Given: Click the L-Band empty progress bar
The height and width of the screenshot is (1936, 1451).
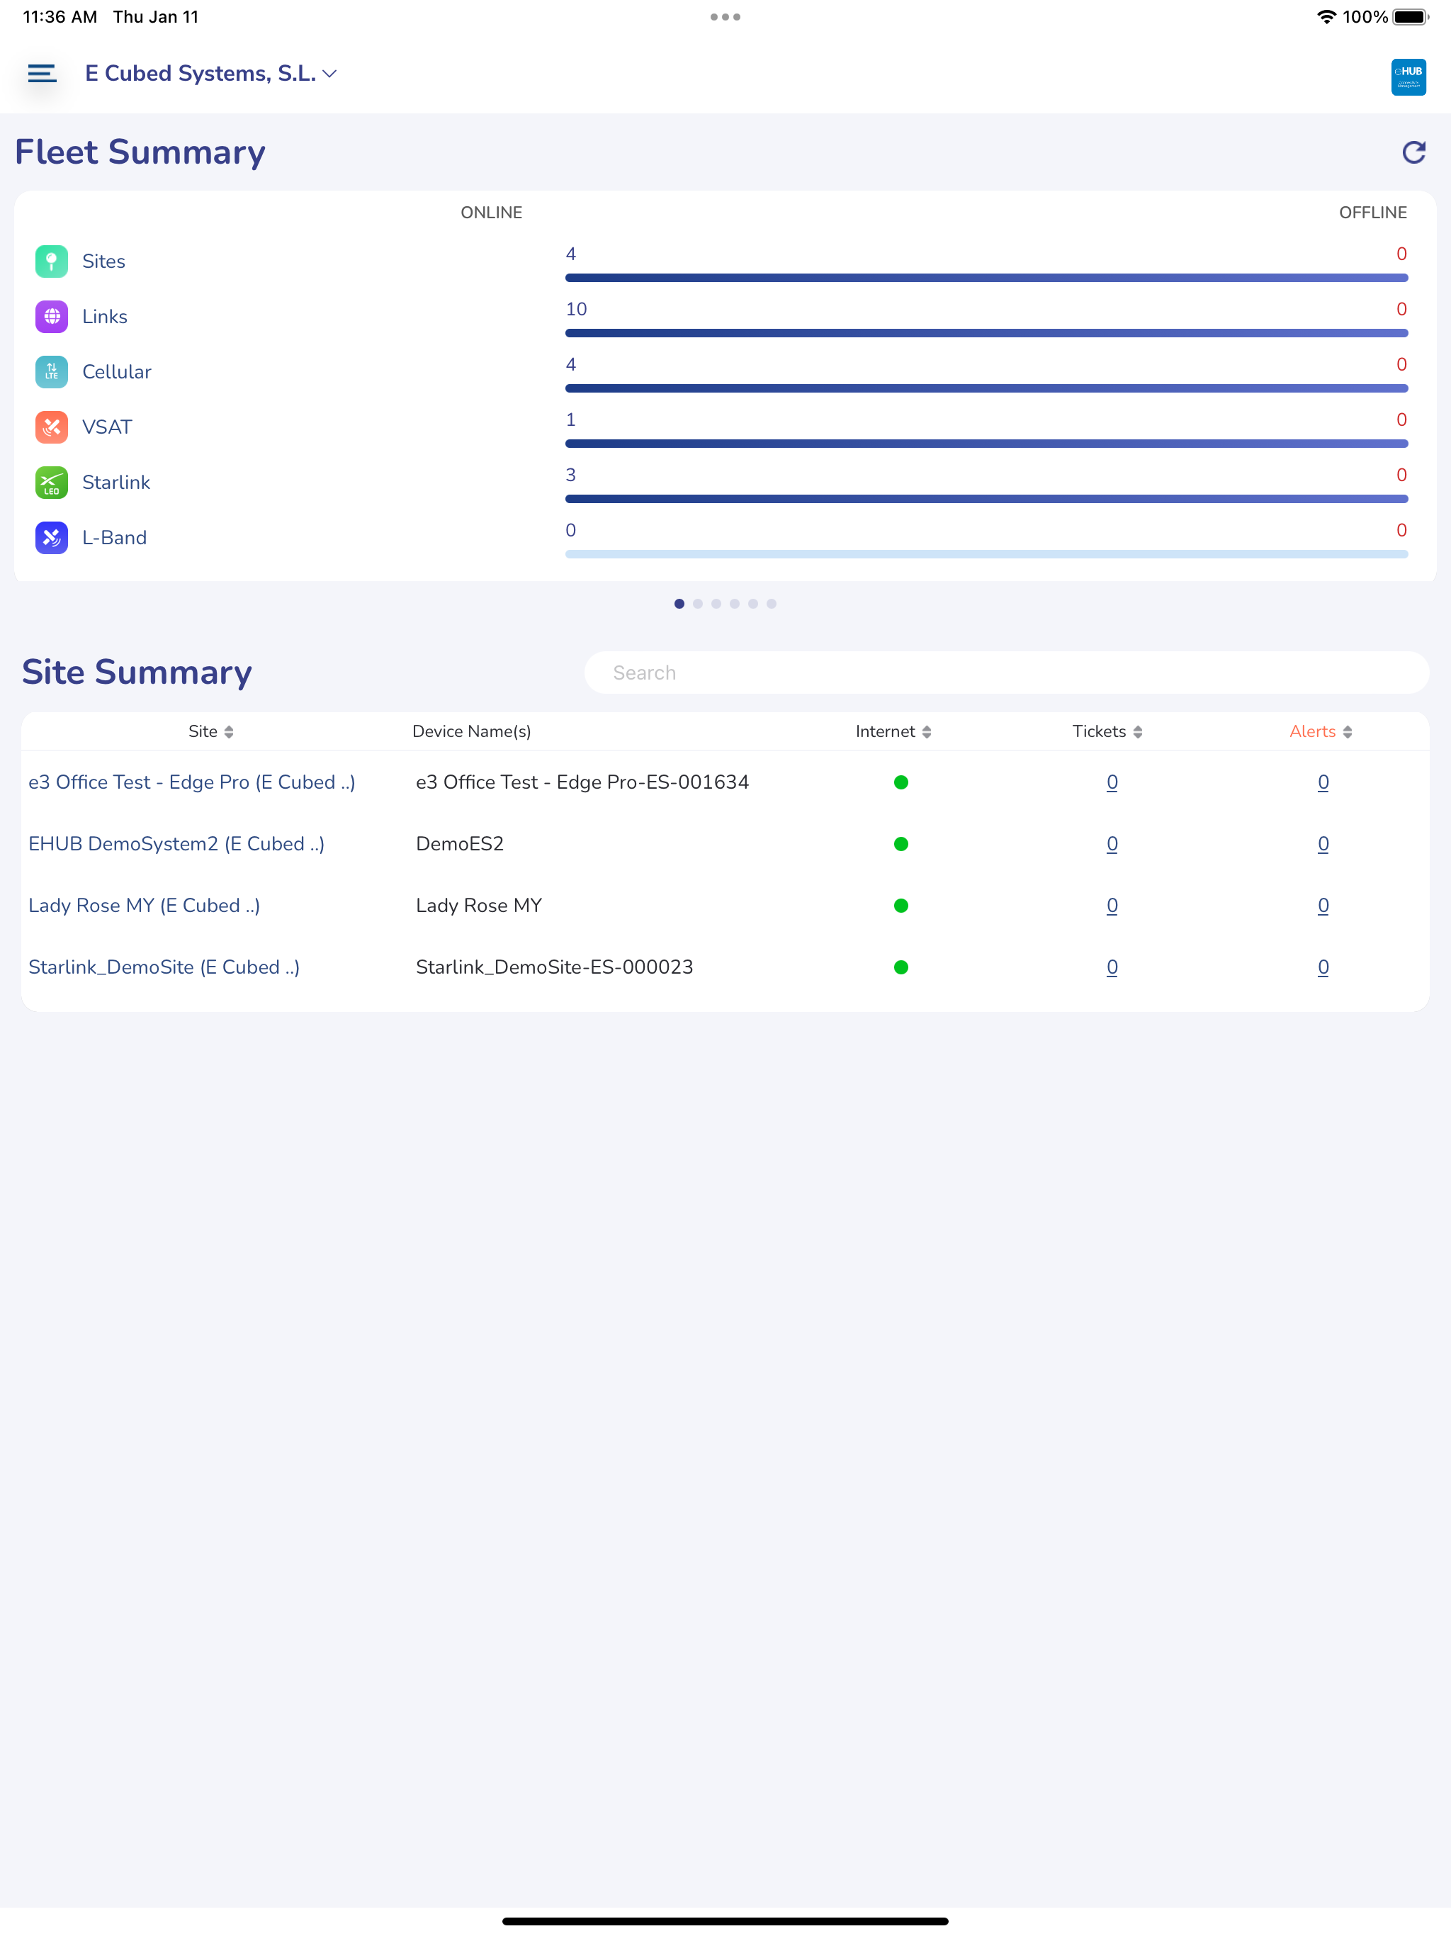Looking at the screenshot, I should 986,554.
